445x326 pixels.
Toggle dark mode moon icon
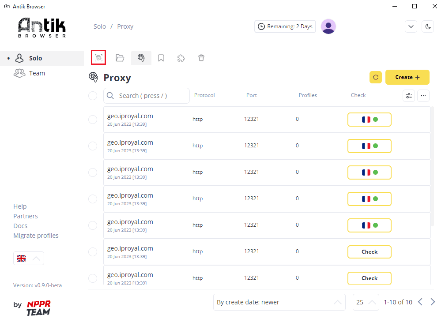click(x=428, y=26)
